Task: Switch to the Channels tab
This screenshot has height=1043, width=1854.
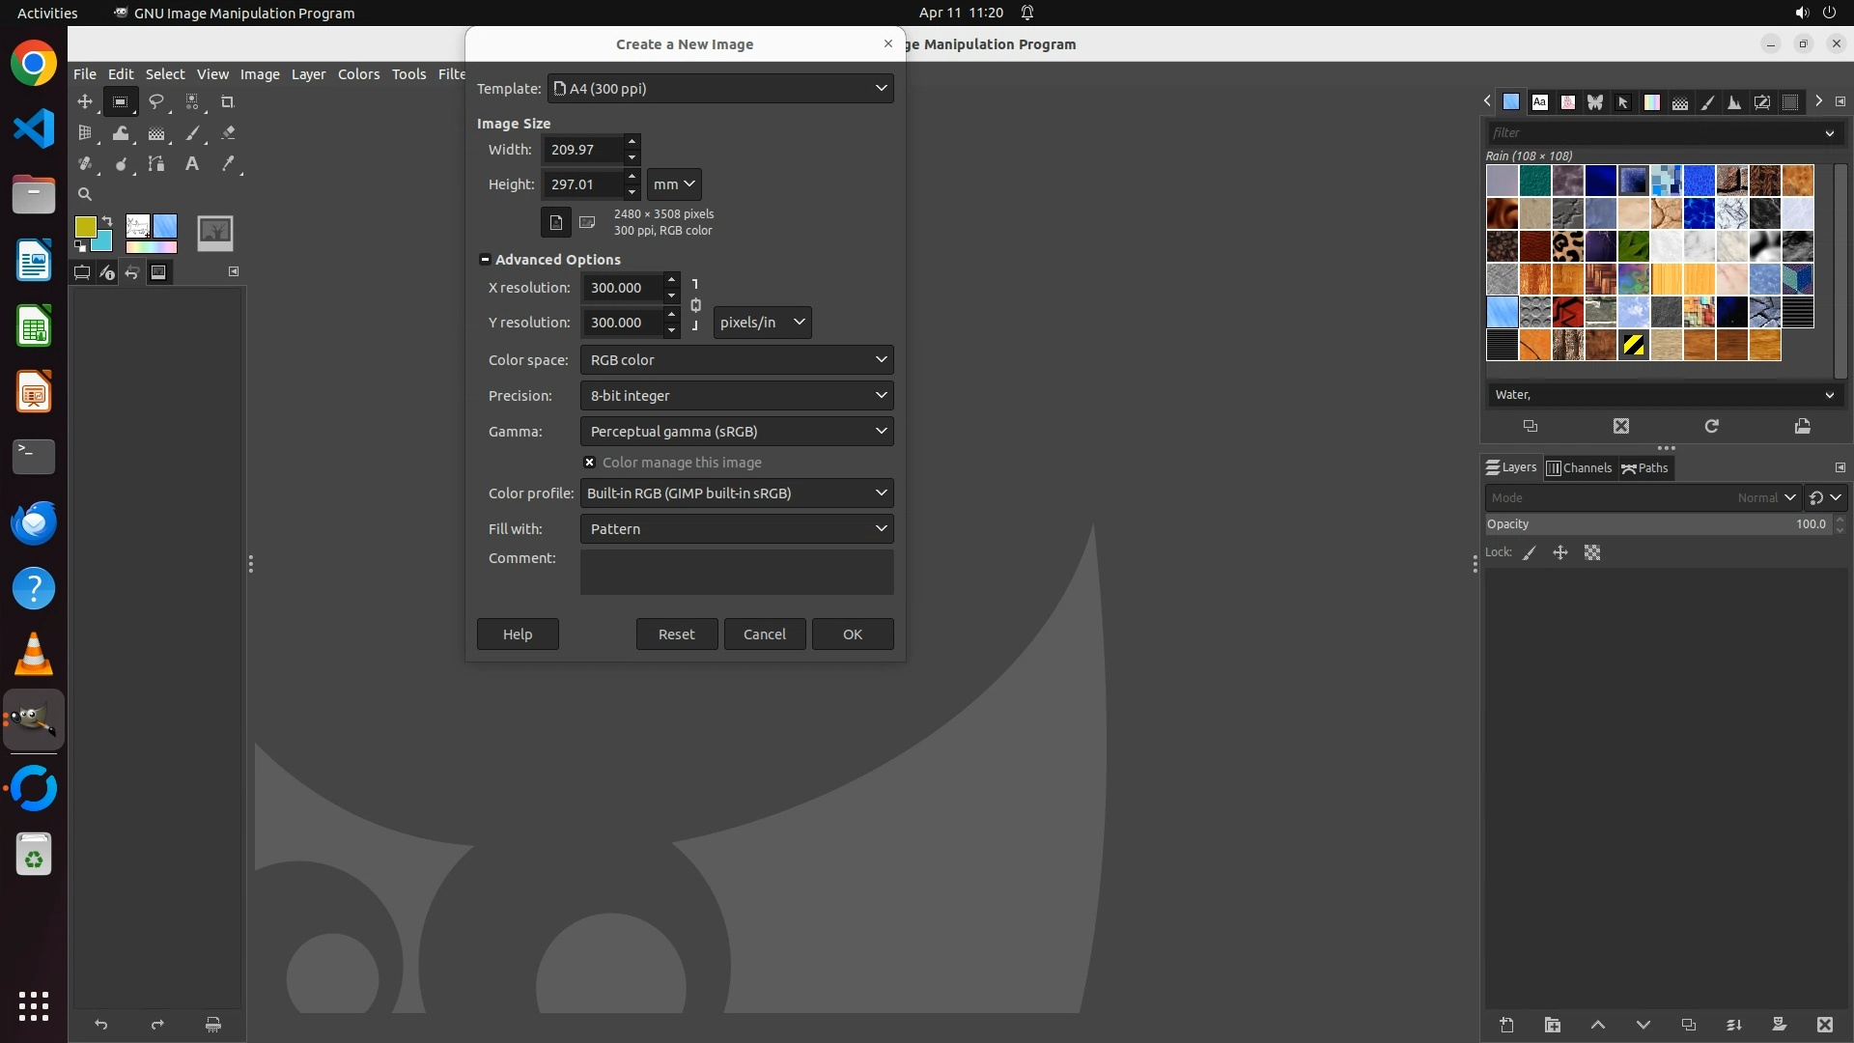Action: (x=1579, y=467)
